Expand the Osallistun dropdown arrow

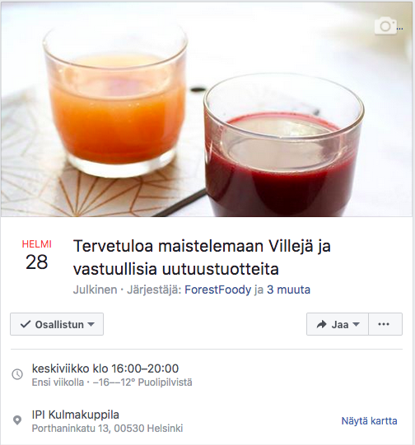[91, 324]
